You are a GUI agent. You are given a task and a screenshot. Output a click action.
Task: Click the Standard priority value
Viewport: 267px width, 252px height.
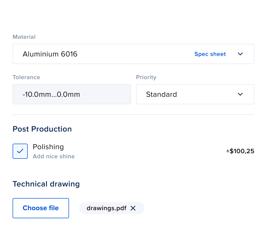pos(161,94)
